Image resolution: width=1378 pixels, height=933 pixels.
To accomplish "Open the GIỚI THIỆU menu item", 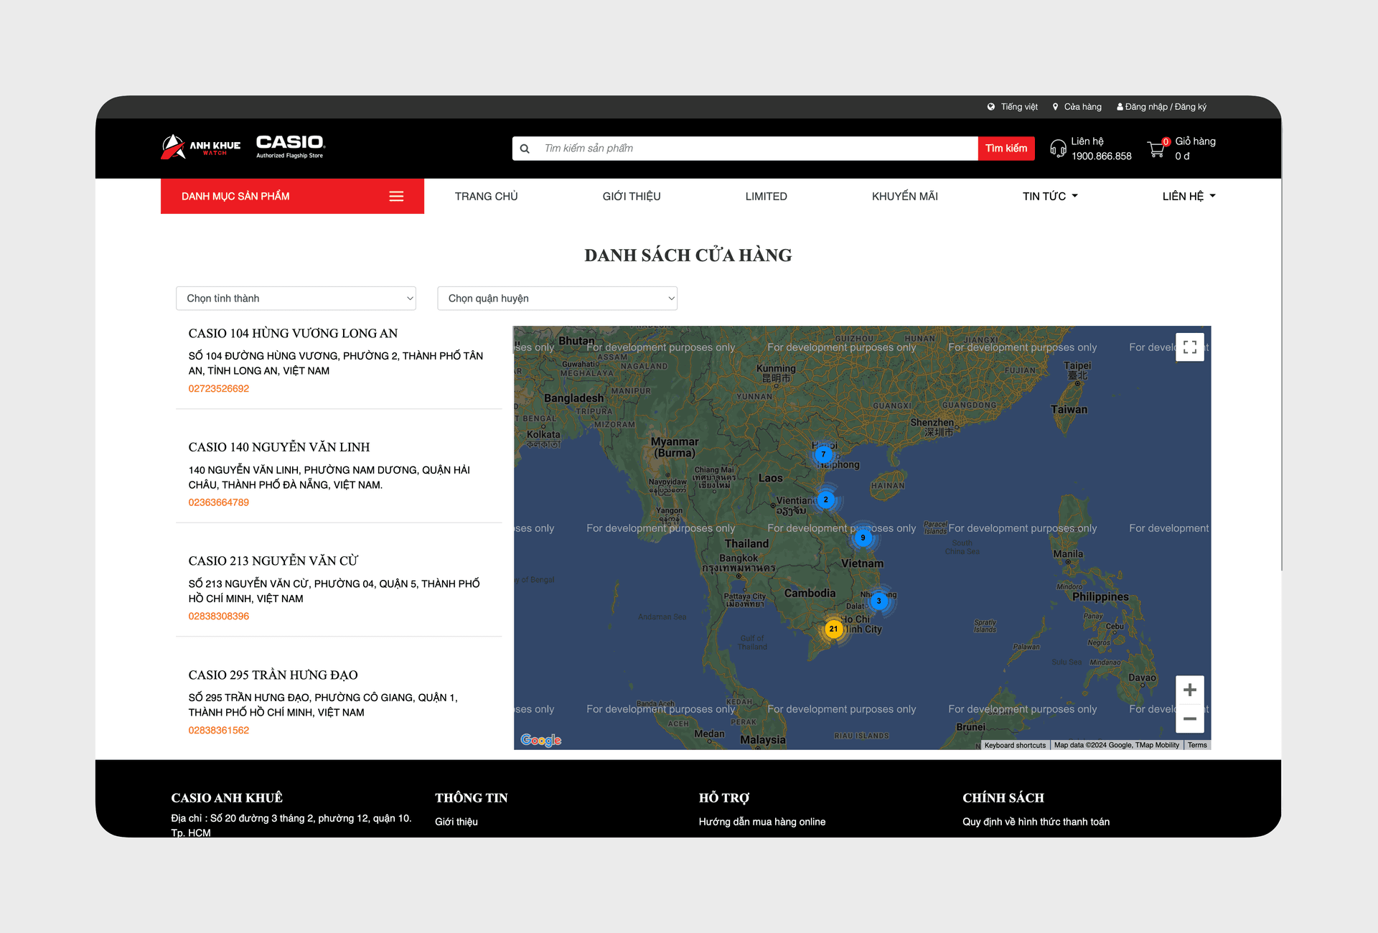I will (x=632, y=197).
